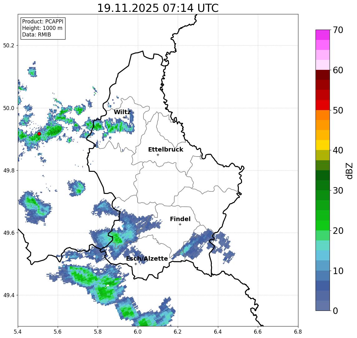Viewport: 357px width, 338px height.
Task: Click the 50.2 latitude tick label
Action: coord(9,45)
